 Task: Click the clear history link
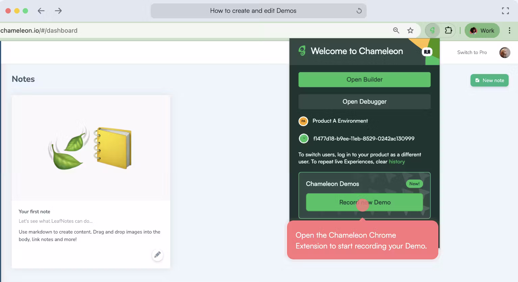396,162
